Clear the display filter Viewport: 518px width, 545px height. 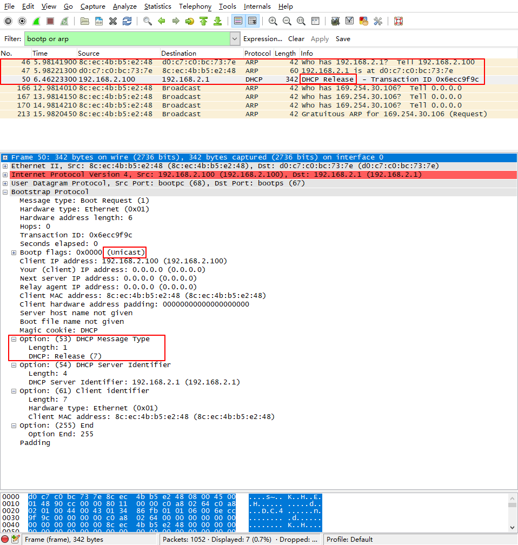click(x=296, y=39)
